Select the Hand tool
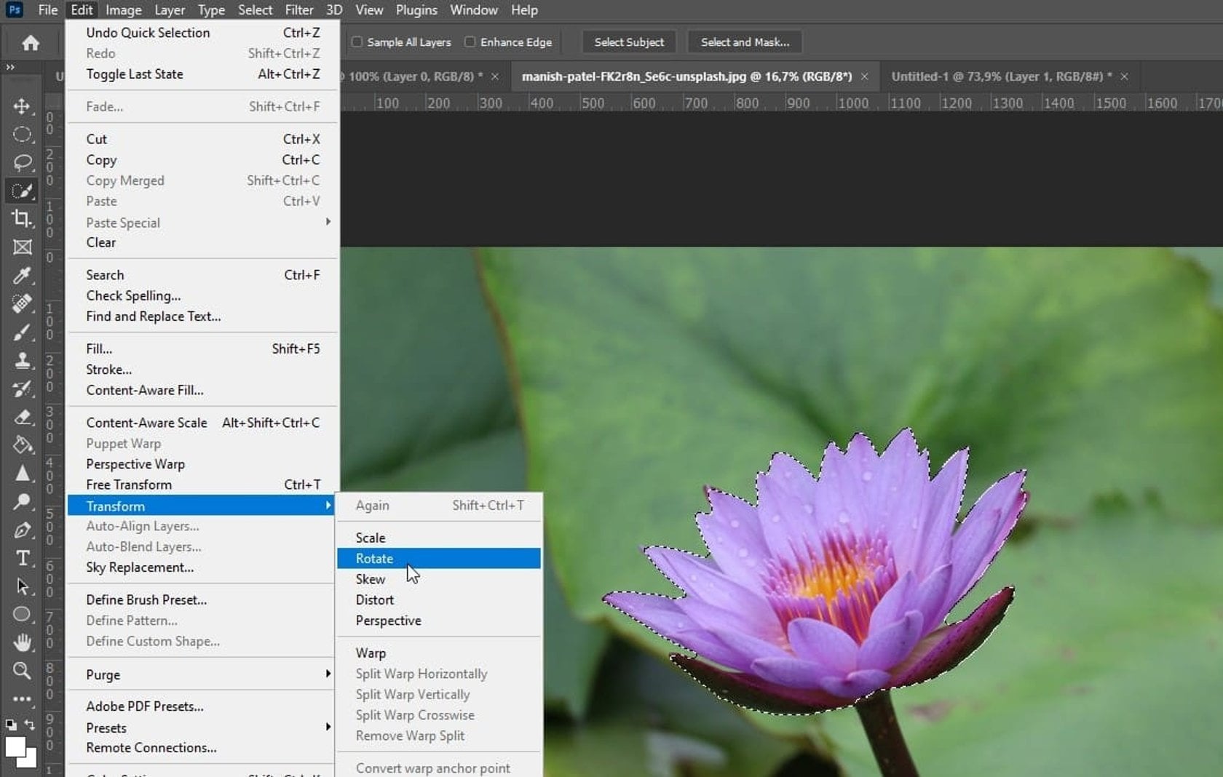1223x777 pixels. pyautogui.click(x=22, y=642)
